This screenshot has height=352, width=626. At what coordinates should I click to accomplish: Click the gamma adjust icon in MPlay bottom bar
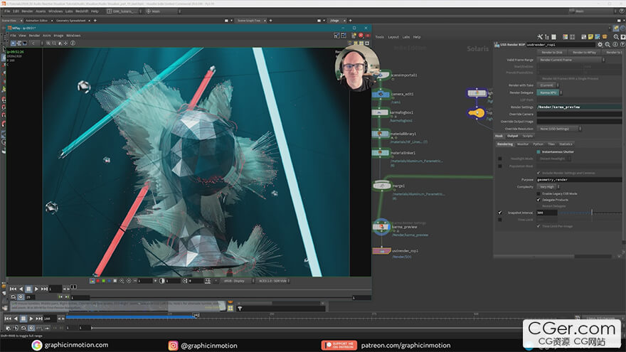tap(162, 281)
